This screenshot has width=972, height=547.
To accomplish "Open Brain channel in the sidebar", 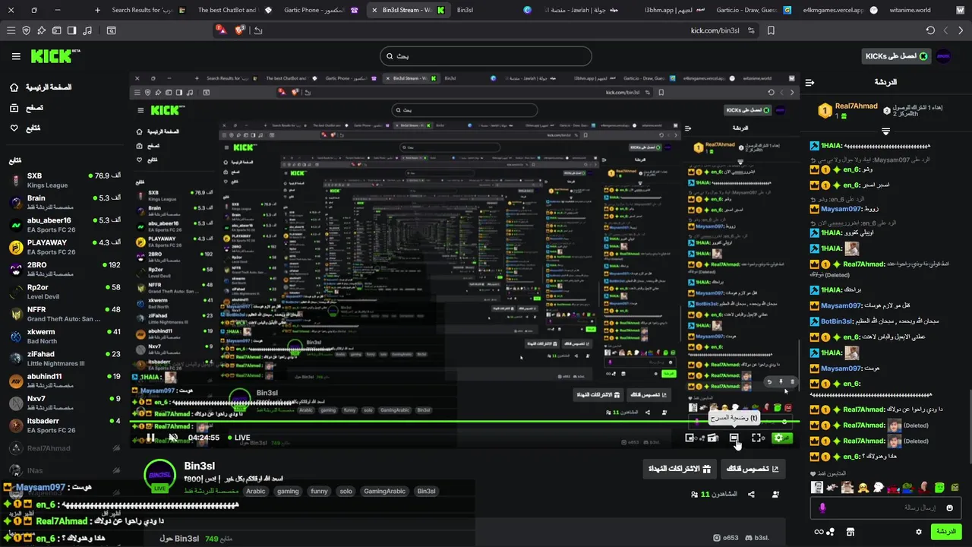I will click(65, 202).
